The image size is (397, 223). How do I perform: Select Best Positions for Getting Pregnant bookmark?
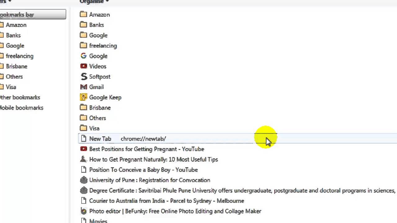pyautogui.click(x=147, y=149)
